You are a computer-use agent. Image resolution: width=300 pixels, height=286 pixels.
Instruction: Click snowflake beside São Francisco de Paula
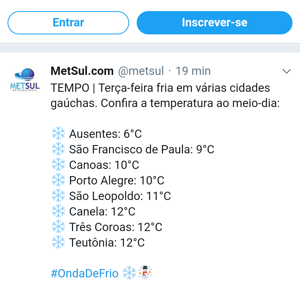point(58,149)
